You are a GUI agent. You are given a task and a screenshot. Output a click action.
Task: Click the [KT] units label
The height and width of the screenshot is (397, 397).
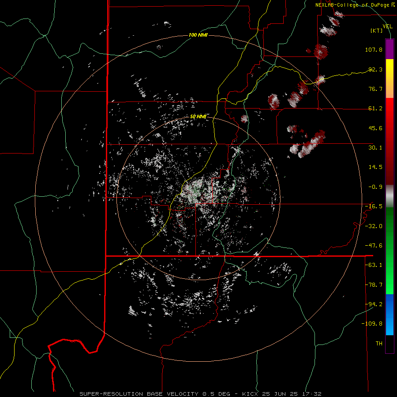(x=377, y=30)
